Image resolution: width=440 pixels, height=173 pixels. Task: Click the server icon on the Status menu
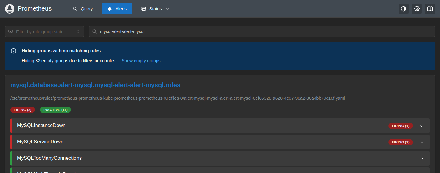pos(144,9)
